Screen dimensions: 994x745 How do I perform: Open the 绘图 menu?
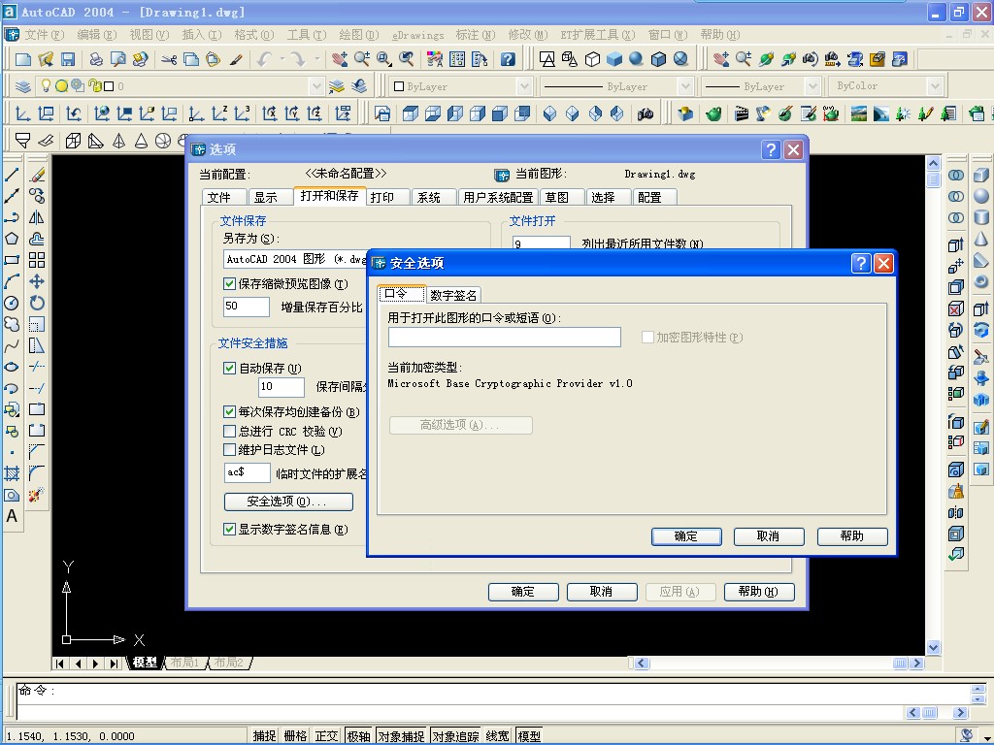click(359, 34)
